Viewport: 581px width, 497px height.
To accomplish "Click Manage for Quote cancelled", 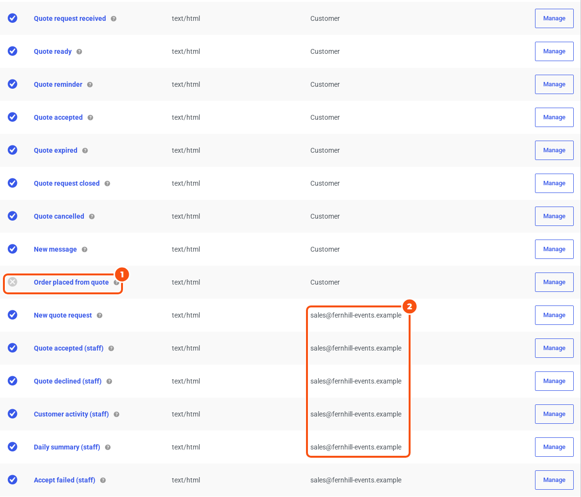I will tap(554, 216).
